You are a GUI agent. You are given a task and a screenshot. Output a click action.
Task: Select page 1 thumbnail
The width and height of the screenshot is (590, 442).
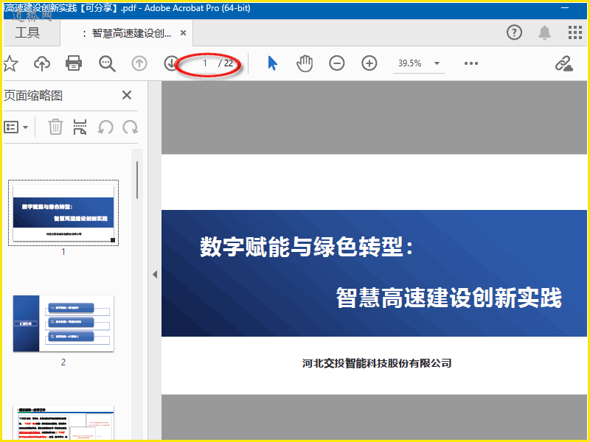point(63,213)
